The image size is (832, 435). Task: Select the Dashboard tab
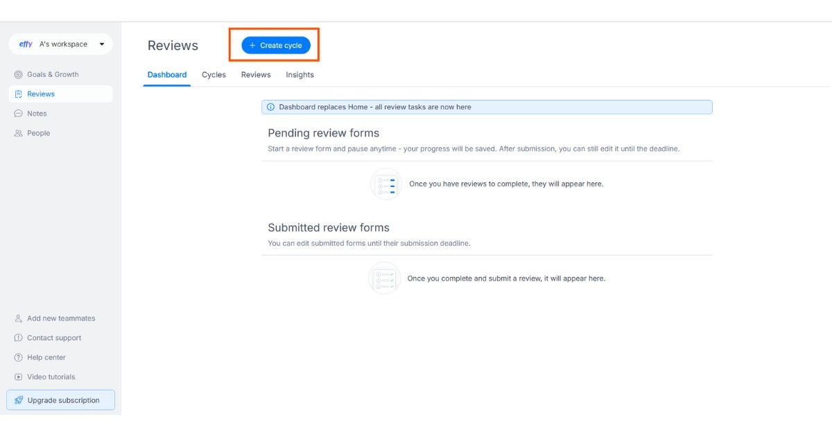tap(166, 75)
